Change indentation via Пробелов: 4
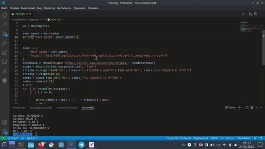Image resolution: width=265 pixels, height=149 pixels. [201, 138]
